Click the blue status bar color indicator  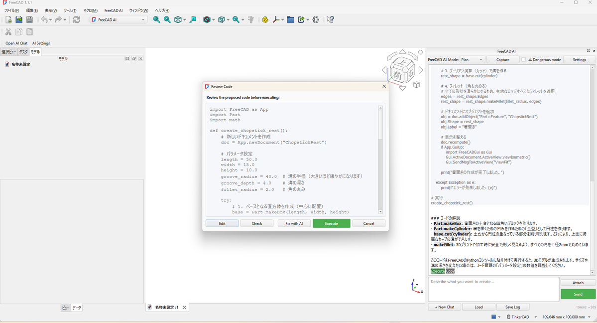point(493,317)
